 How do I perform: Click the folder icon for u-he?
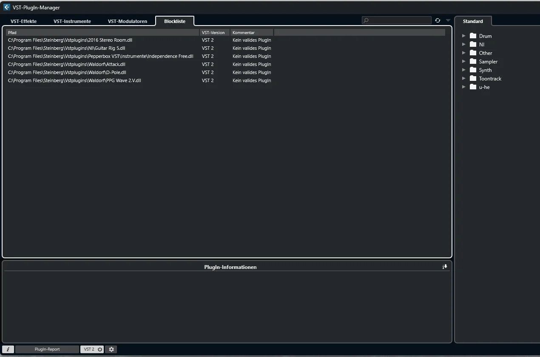pos(473,87)
